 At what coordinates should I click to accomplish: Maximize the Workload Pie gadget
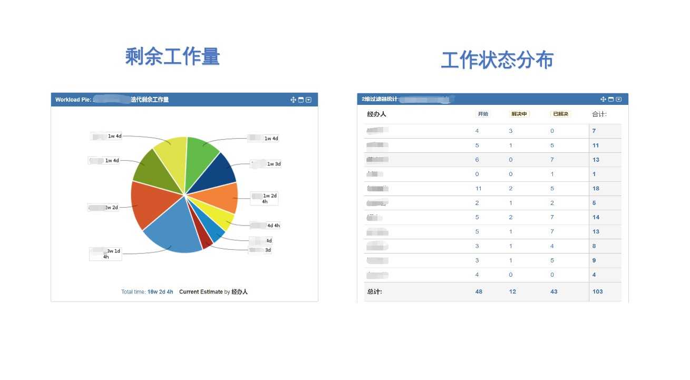(x=301, y=100)
